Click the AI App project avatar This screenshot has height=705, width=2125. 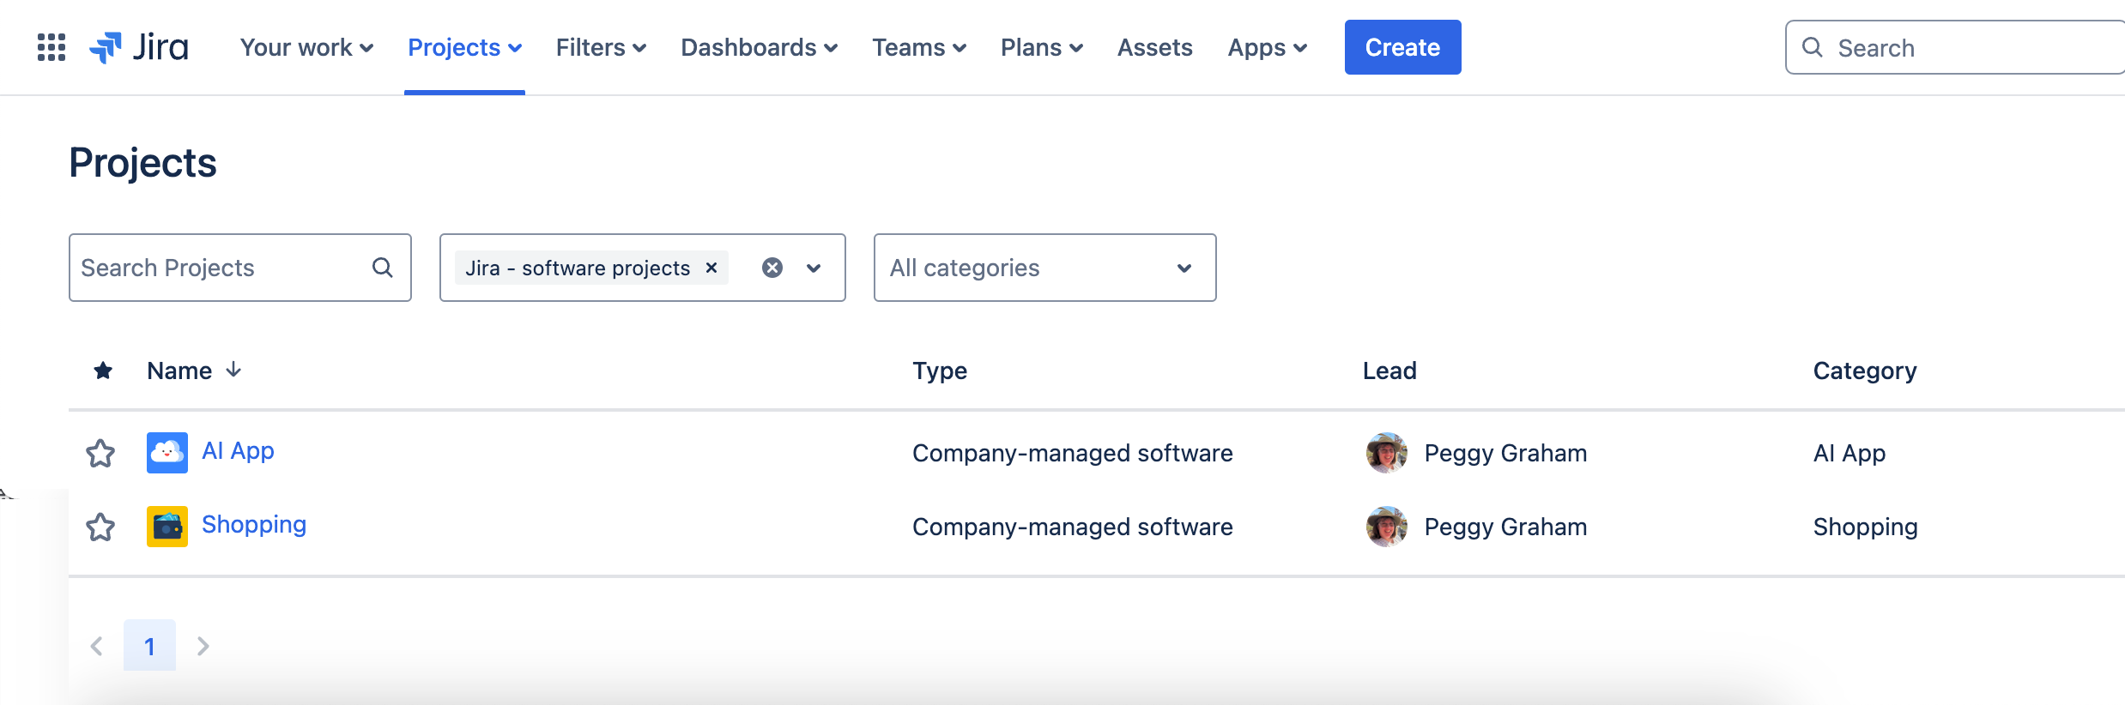coord(167,453)
